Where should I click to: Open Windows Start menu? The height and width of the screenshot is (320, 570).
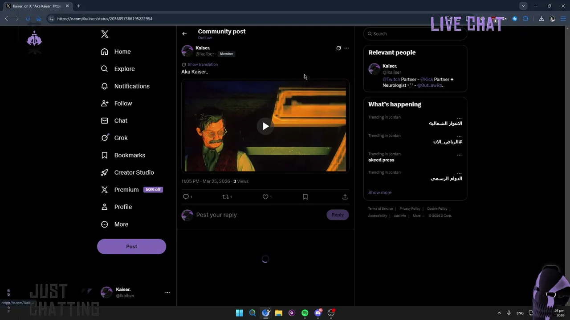[x=239, y=313]
